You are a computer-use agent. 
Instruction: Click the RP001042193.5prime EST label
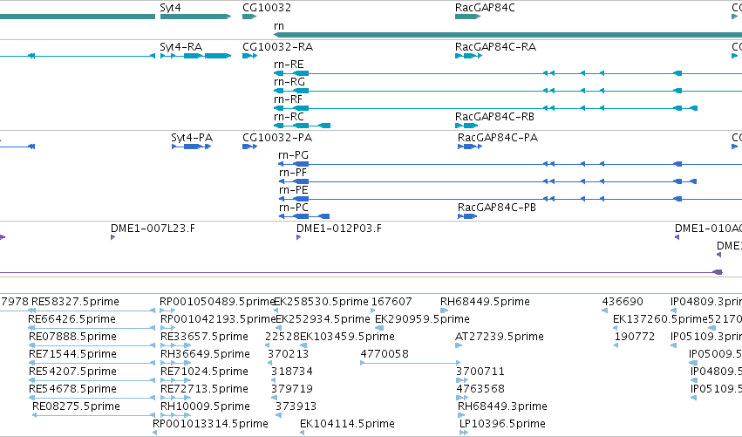(x=218, y=319)
